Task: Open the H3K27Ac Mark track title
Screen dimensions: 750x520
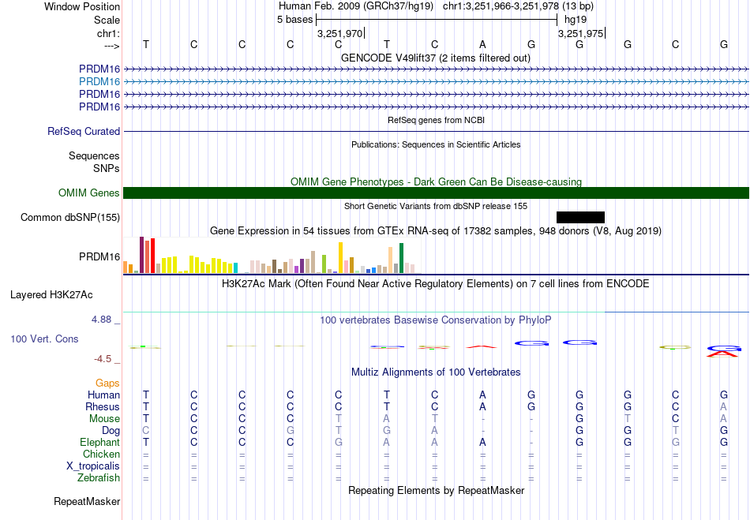Action: pos(436,284)
